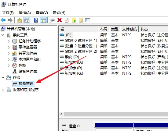Click the red X delete icon
The width and height of the screenshot is (168, 131).
[60, 20]
